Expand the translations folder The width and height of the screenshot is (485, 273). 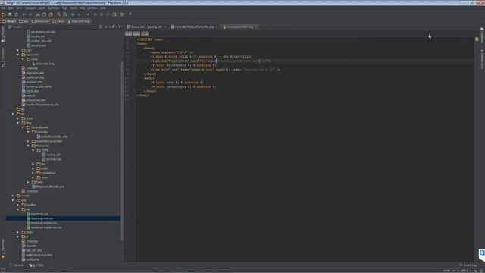click(x=33, y=173)
